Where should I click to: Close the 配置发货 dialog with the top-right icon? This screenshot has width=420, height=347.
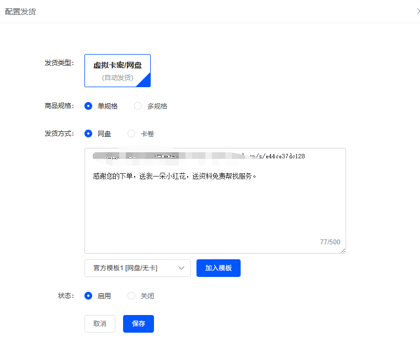point(417,11)
